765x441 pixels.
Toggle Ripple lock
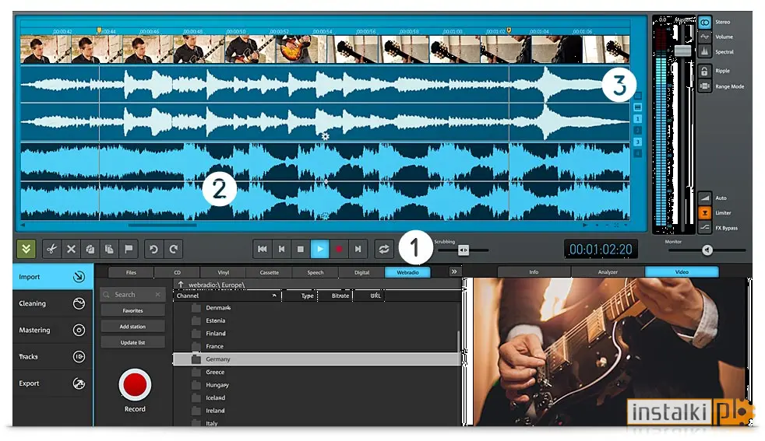point(704,71)
